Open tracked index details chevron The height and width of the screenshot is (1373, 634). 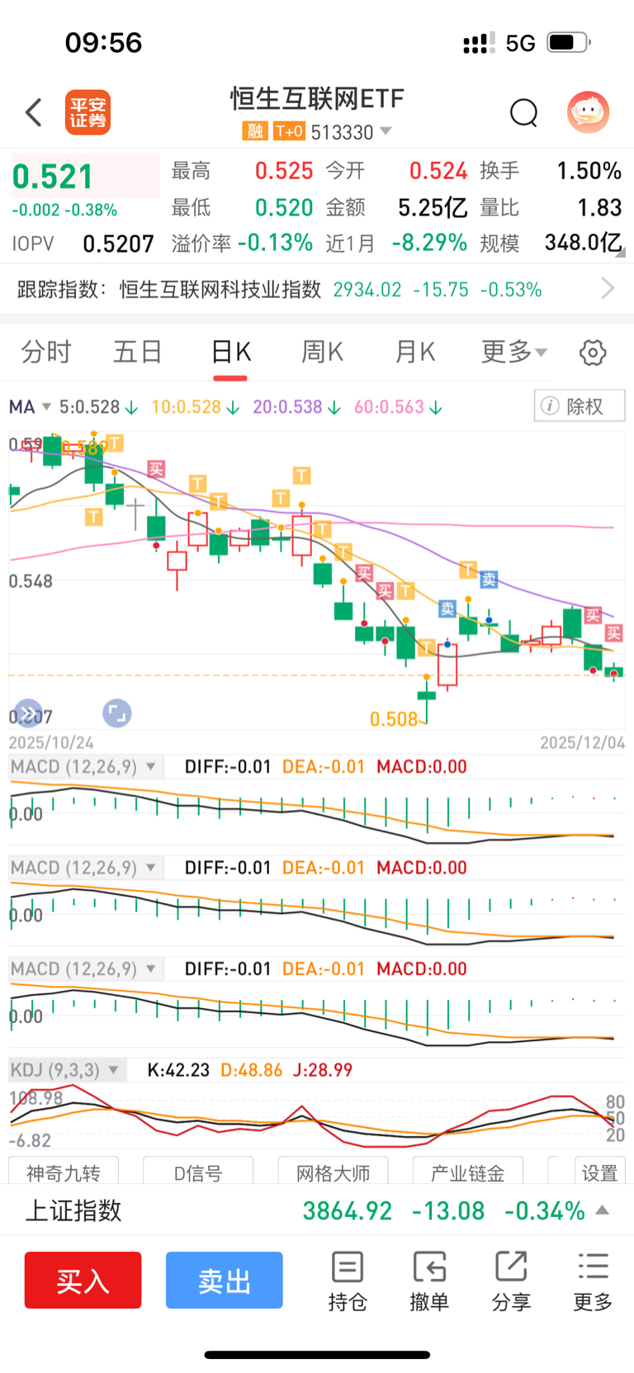tap(608, 288)
